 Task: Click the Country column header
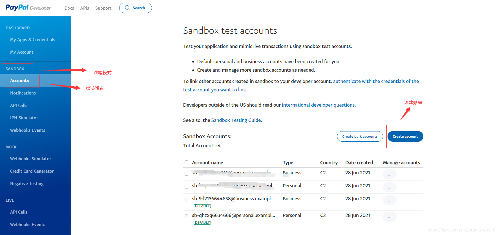(329, 162)
